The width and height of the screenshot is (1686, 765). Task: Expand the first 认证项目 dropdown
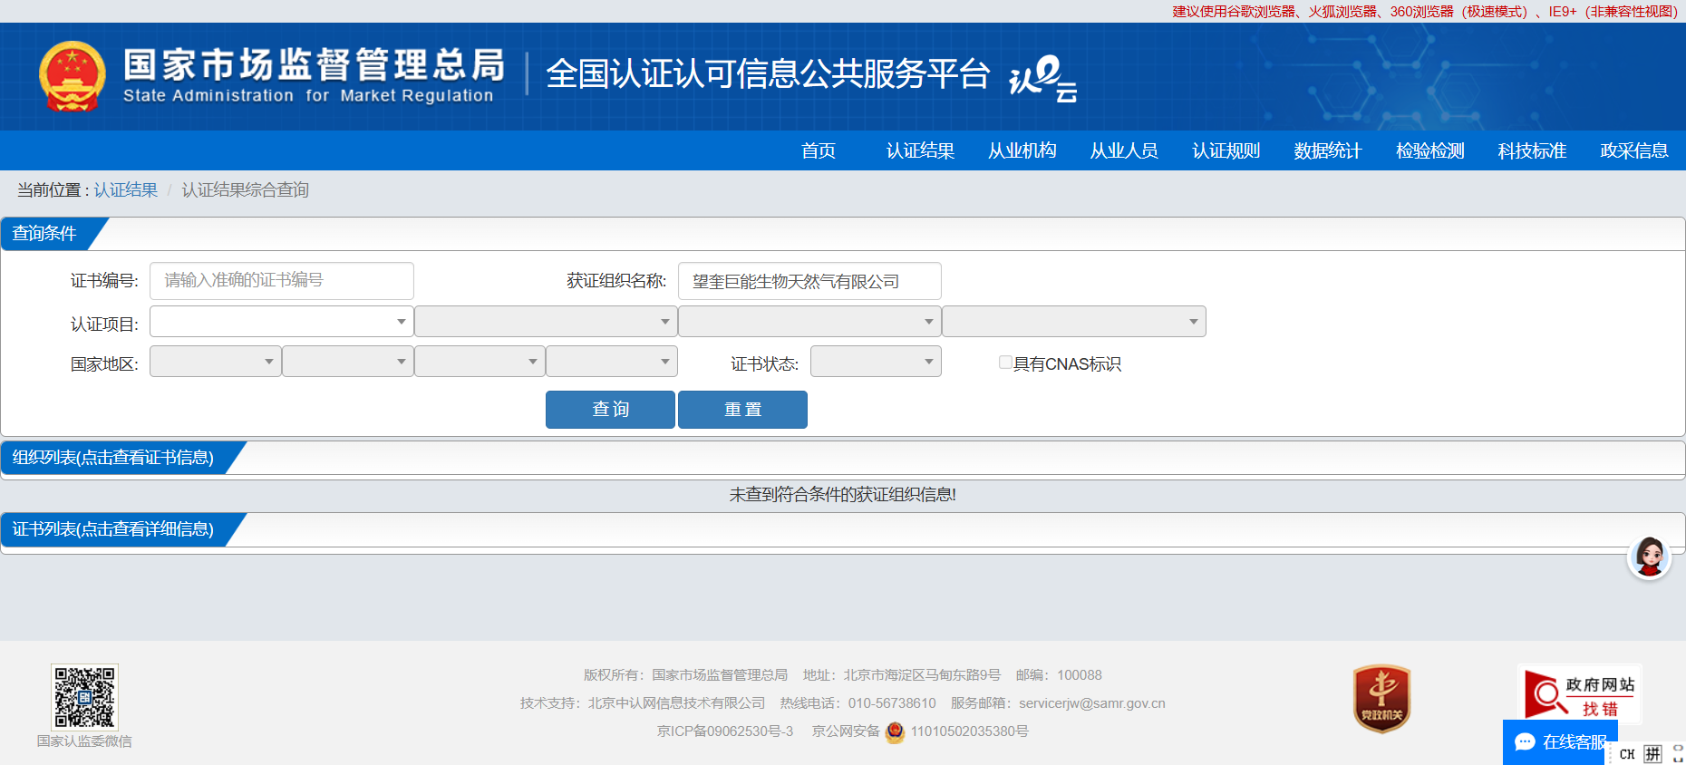point(281,322)
